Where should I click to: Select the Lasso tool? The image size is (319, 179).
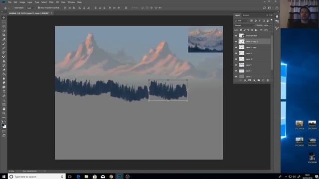(4, 26)
